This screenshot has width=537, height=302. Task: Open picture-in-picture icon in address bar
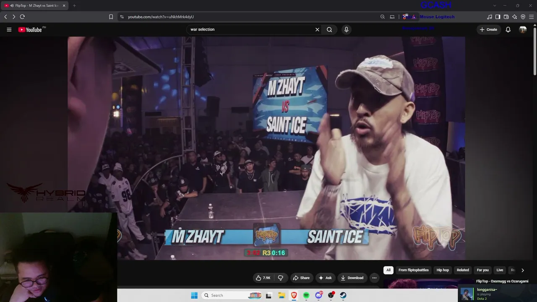coord(392,17)
